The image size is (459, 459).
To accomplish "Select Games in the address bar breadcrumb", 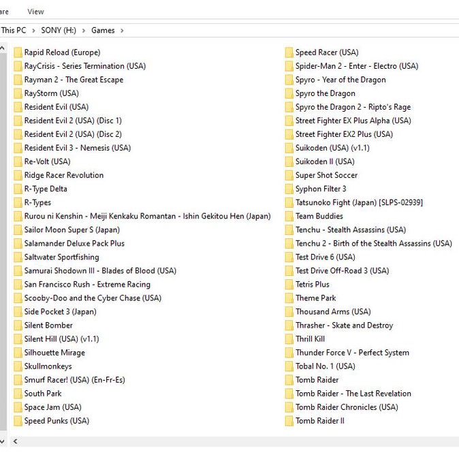I will click(x=103, y=30).
